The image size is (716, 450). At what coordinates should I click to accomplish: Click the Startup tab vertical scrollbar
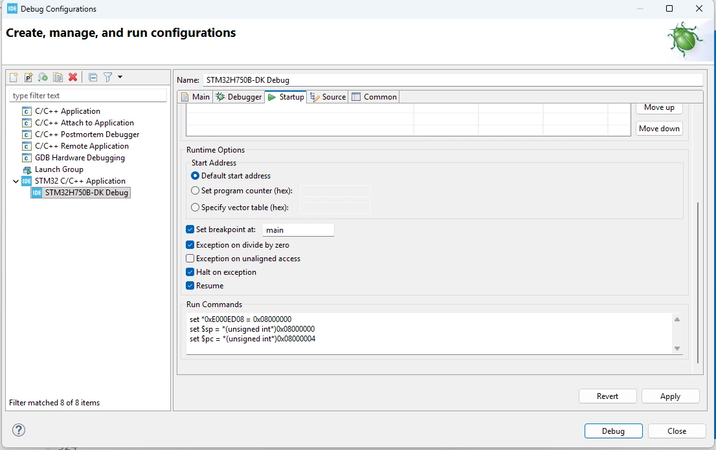[698, 283]
